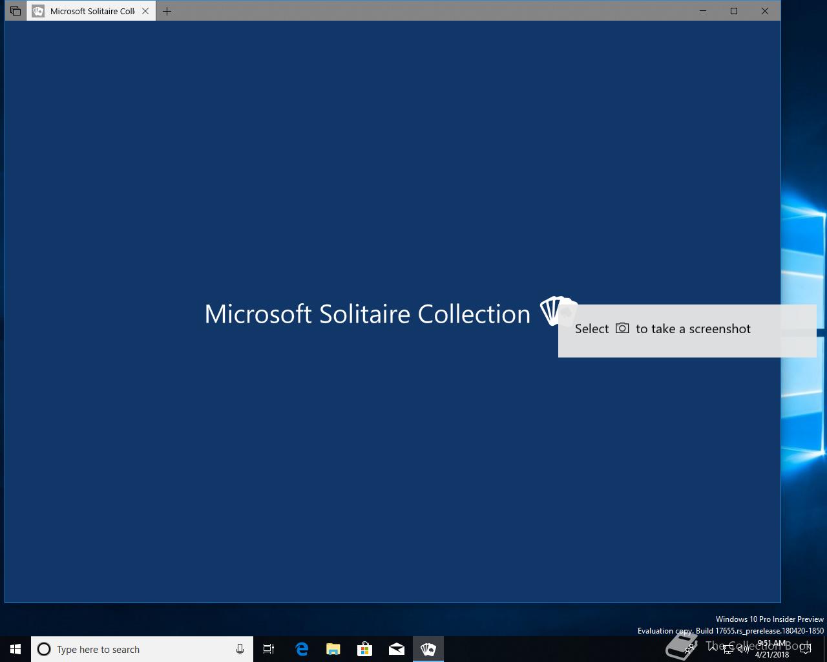The height and width of the screenshot is (662, 827).
Task: Open the Mail app from the taskbar
Action: click(x=397, y=649)
